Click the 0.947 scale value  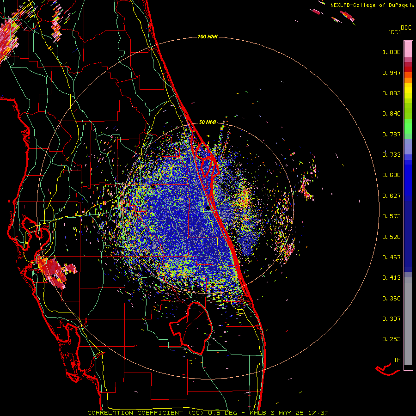click(392, 73)
